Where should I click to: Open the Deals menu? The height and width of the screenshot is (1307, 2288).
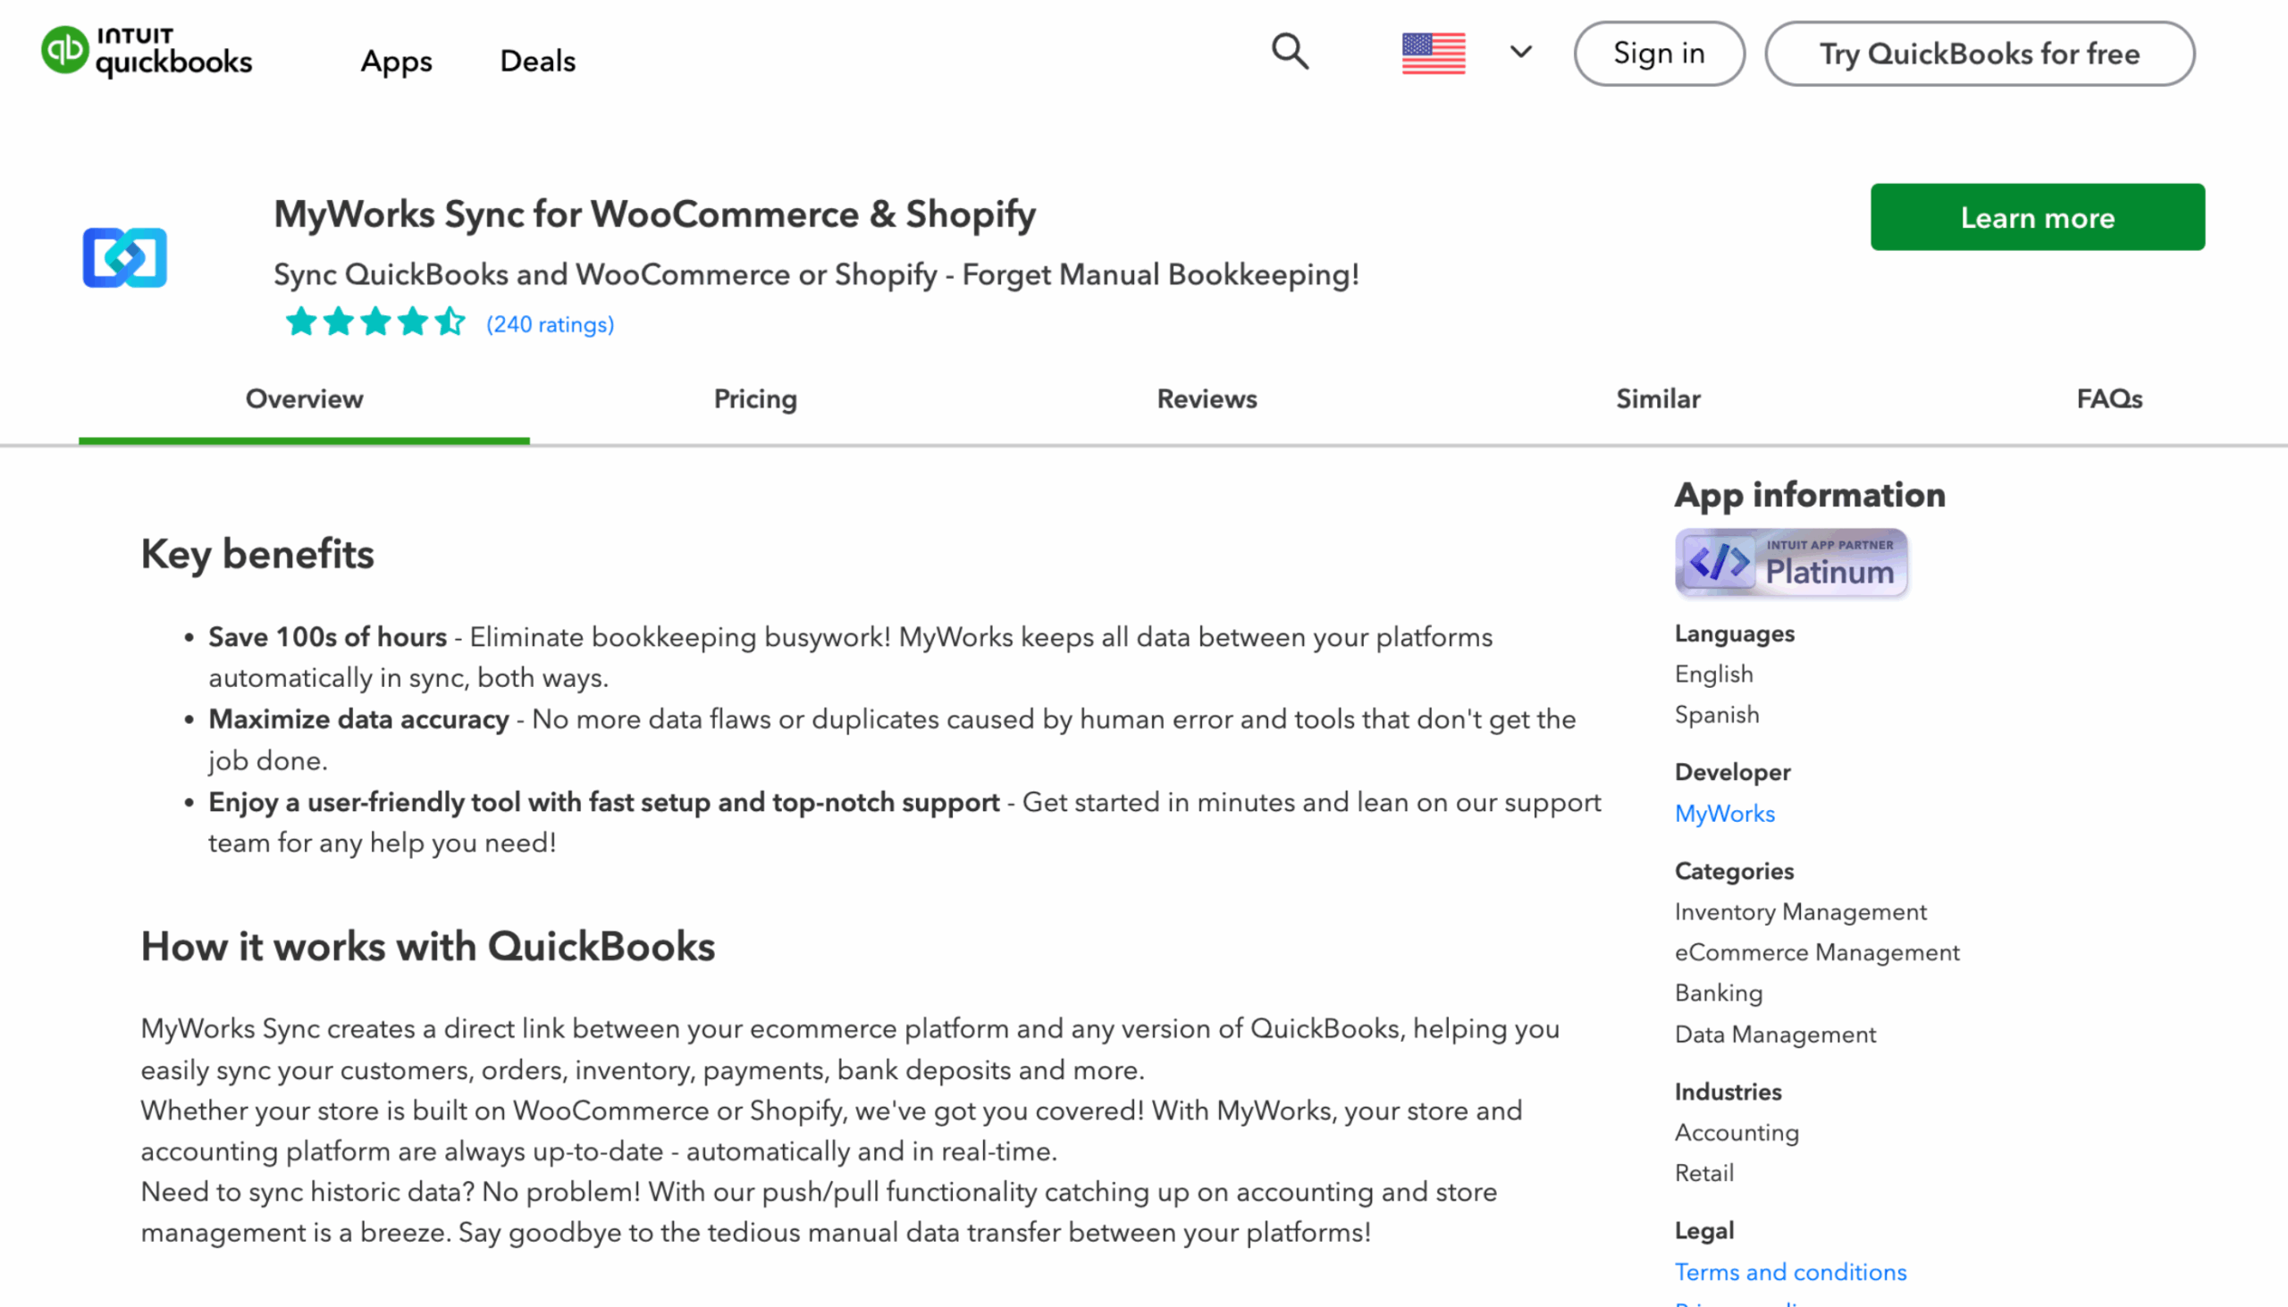537,60
